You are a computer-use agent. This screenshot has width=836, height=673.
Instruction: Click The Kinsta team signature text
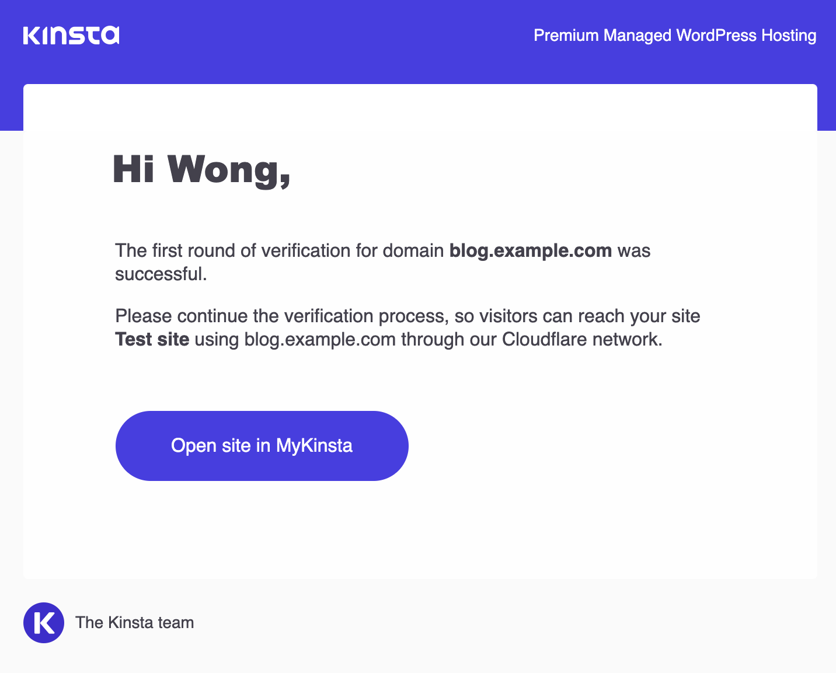(x=135, y=623)
